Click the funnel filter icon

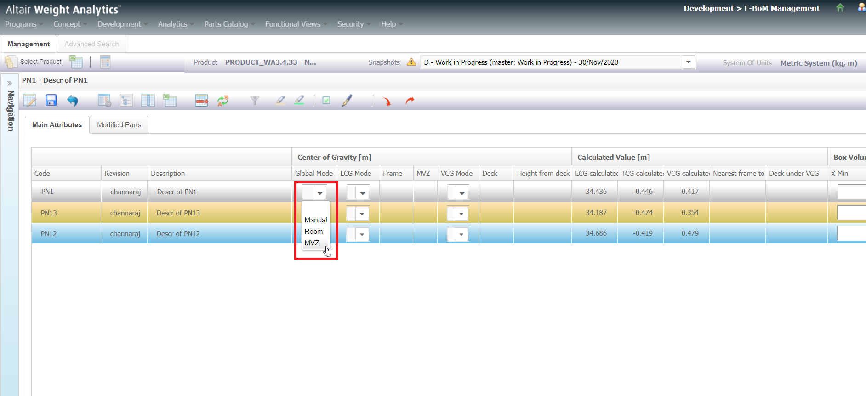point(255,101)
